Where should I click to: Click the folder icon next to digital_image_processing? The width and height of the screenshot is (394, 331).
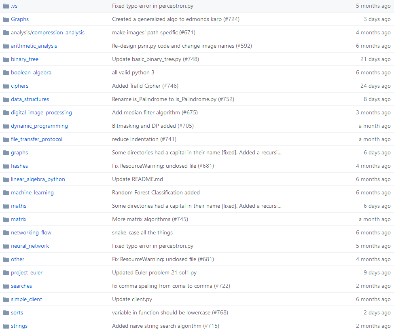[6, 112]
